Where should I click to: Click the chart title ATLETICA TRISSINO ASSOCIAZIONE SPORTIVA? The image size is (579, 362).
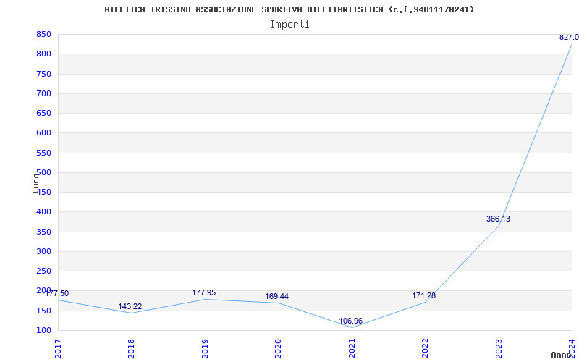tap(289, 9)
